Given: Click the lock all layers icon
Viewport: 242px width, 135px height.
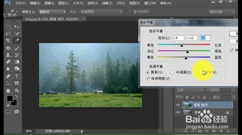Looking at the screenshot, I should pyautogui.click(x=205, y=97).
